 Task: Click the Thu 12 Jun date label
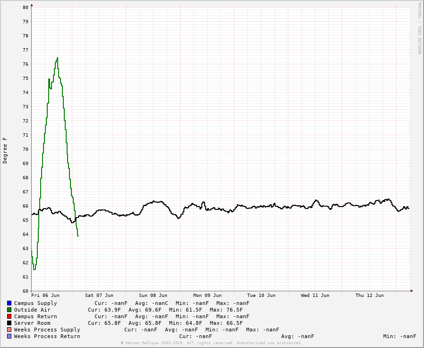point(370,296)
